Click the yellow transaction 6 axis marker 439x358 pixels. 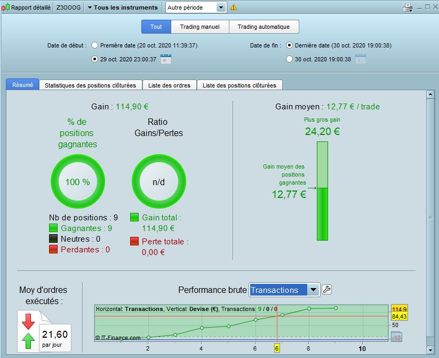[277, 348]
